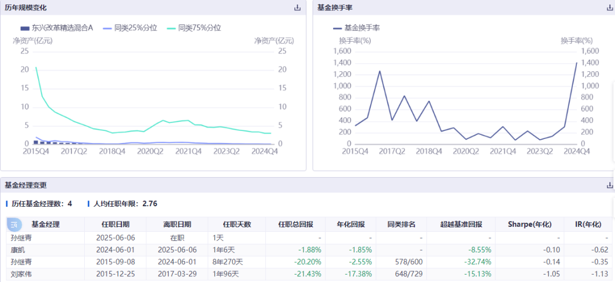Sort by 任职日期 column header
The height and width of the screenshot is (282, 615).
point(116,224)
